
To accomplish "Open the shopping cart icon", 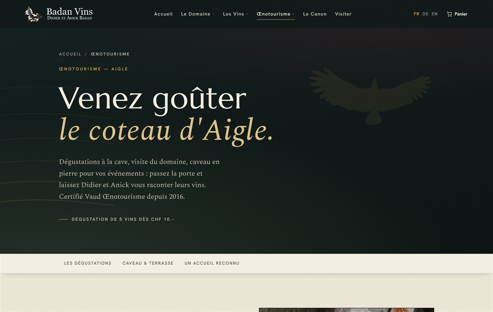I will tap(449, 14).
